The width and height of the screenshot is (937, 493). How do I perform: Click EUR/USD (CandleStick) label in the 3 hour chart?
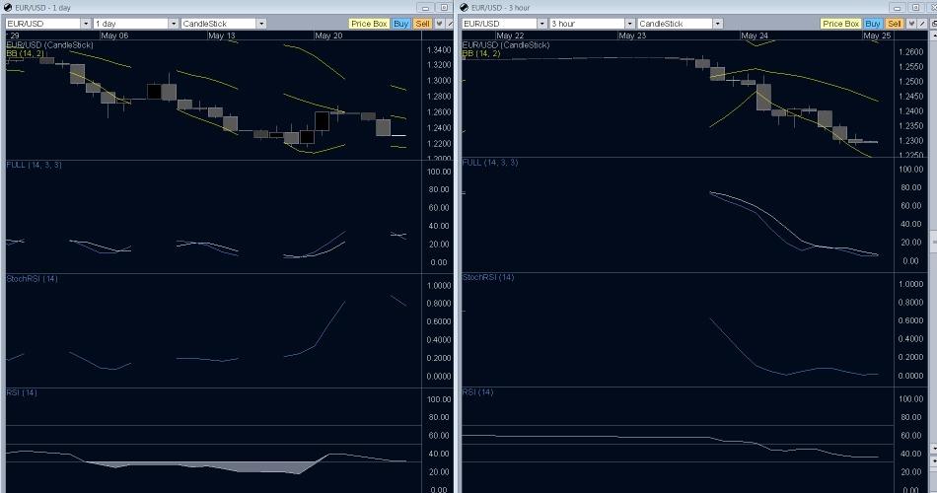(506, 44)
